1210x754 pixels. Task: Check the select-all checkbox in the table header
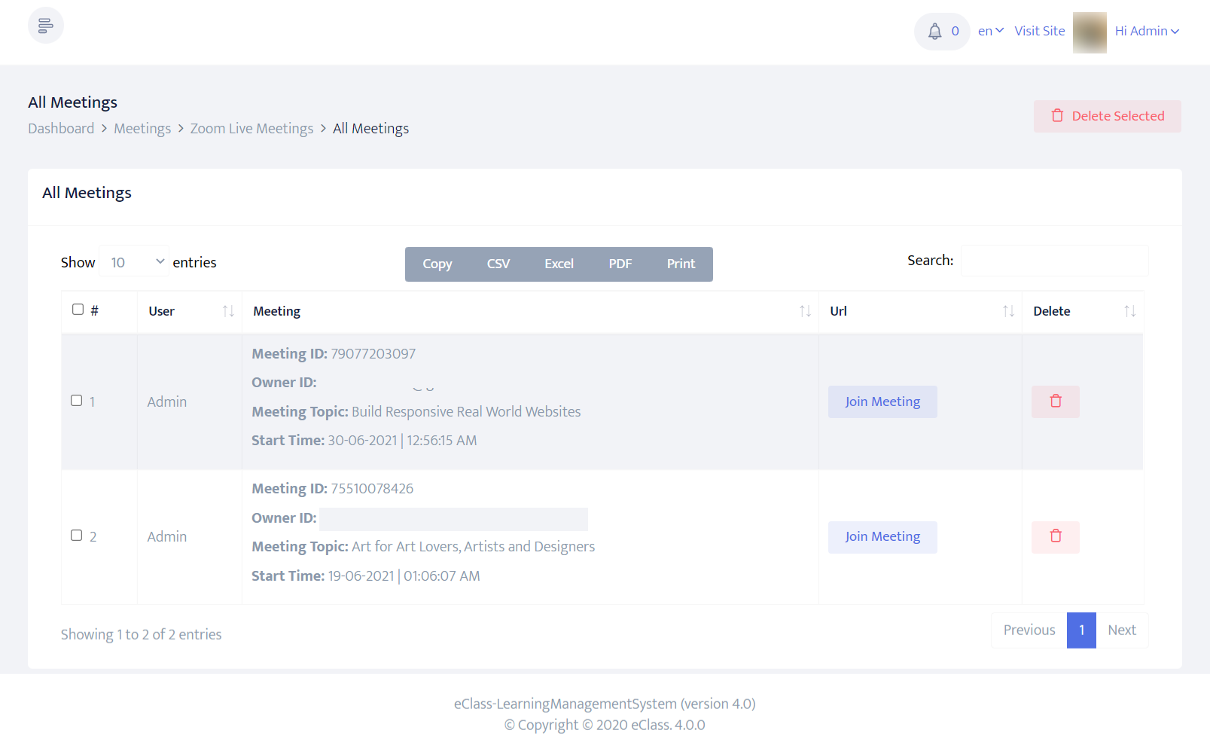(78, 309)
